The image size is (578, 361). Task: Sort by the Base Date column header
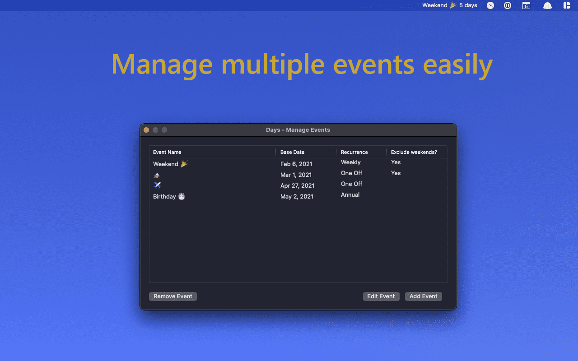[x=292, y=152]
